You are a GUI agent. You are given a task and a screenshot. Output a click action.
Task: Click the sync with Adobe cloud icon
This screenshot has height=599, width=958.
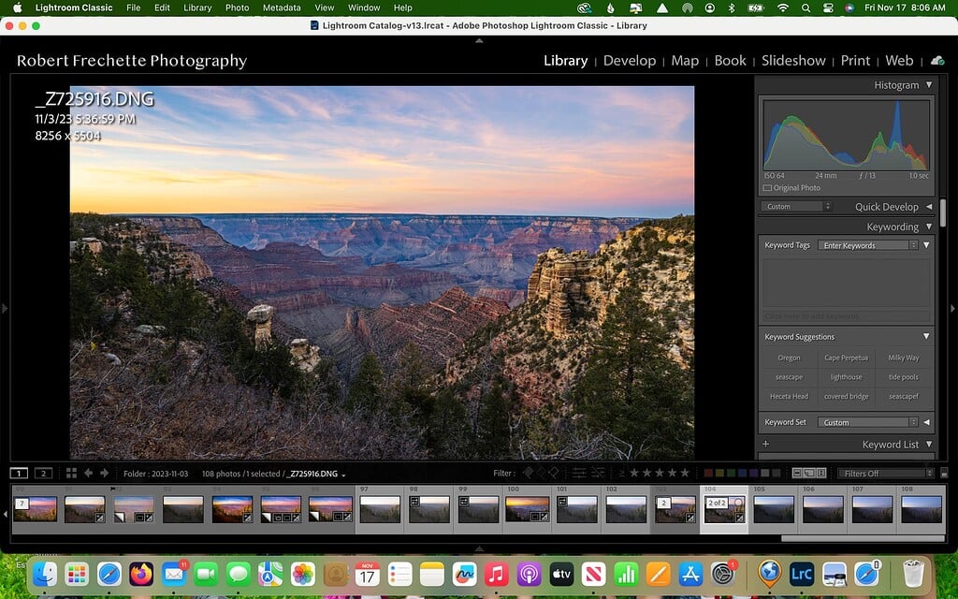[x=938, y=60]
